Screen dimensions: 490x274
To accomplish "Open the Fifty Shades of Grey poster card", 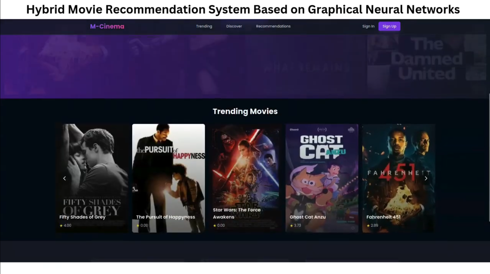I will click(92, 178).
